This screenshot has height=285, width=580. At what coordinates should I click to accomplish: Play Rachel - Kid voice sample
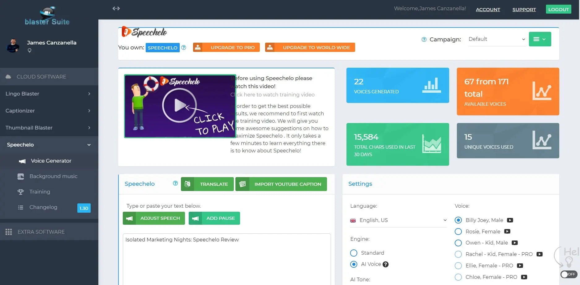[539, 254]
